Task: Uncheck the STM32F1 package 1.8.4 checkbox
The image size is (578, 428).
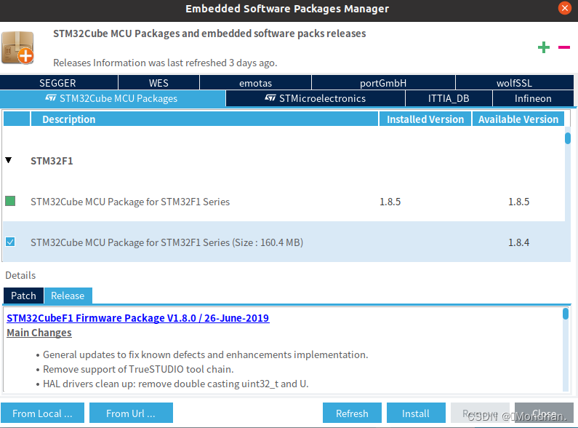Action: [x=10, y=242]
